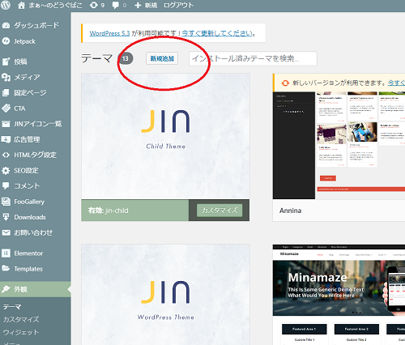Open the WordPress 5.3 link

(x=109, y=33)
